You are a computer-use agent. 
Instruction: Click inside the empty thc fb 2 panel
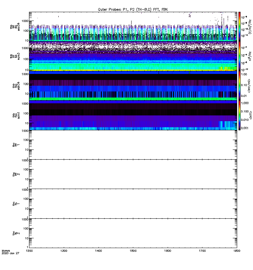tap(133, 233)
